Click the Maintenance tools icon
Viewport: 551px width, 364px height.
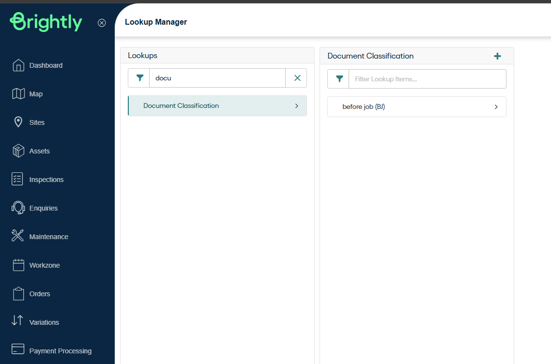point(18,237)
